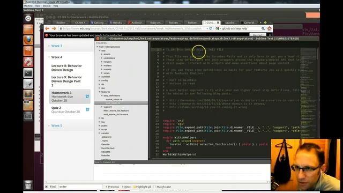Image resolution: width=343 pixels, height=193 pixels.
Task: Open the README file in sidebar
Action: click(106, 152)
